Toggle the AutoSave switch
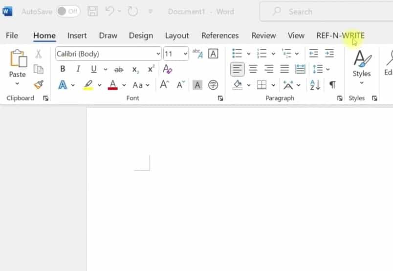This screenshot has width=393, height=271. point(68,11)
